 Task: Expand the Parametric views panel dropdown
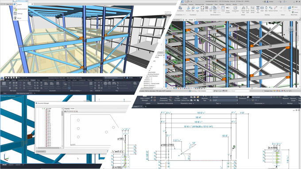click(x=193, y=103)
